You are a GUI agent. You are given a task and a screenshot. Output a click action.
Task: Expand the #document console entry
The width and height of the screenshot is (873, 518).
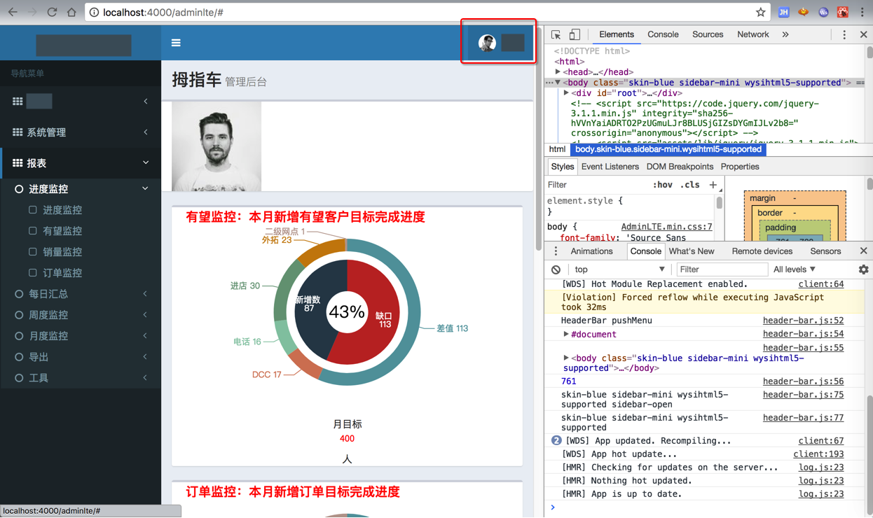[566, 335]
